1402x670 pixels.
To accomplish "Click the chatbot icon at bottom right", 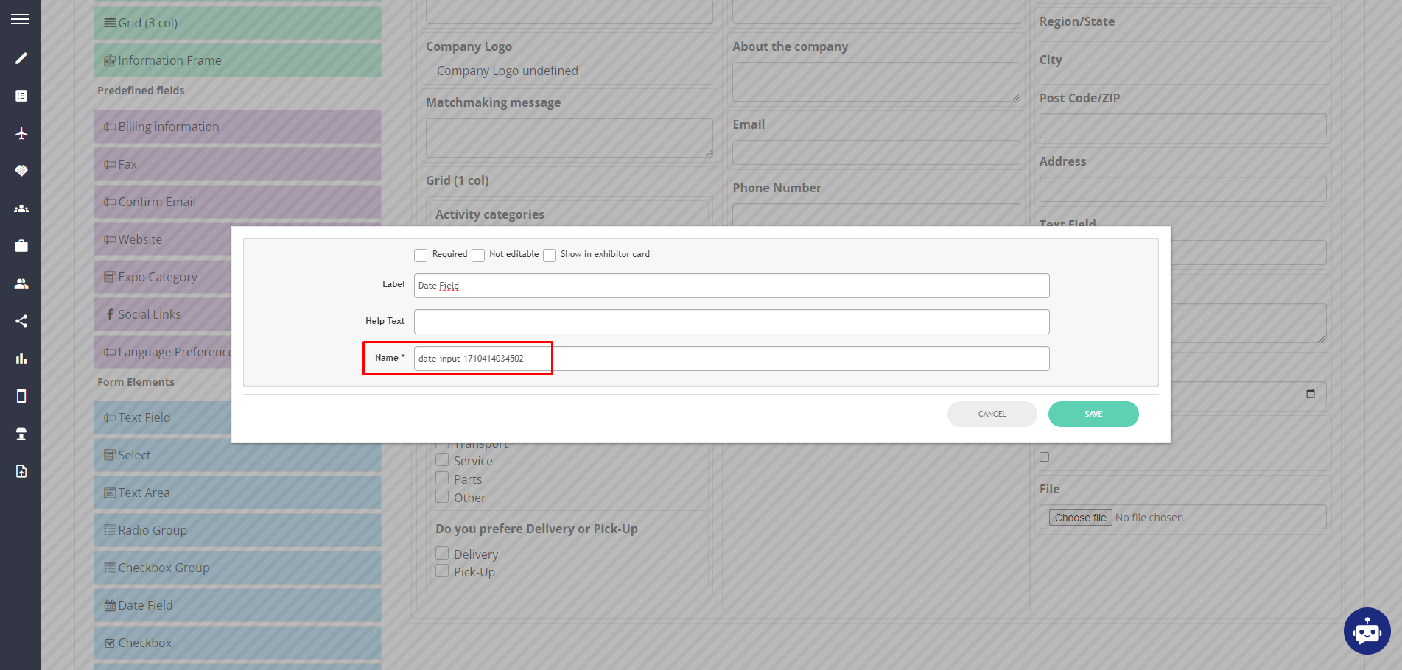I will pos(1367,631).
